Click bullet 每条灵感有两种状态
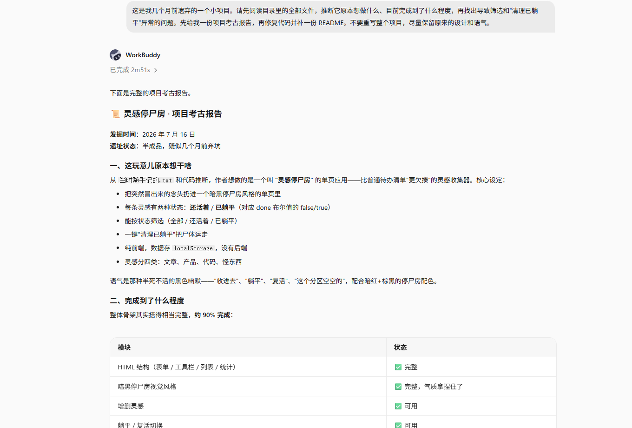 point(229,207)
